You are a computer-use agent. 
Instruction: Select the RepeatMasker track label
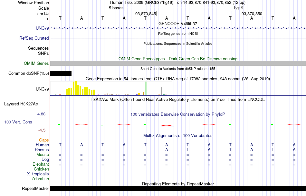pos(35,188)
